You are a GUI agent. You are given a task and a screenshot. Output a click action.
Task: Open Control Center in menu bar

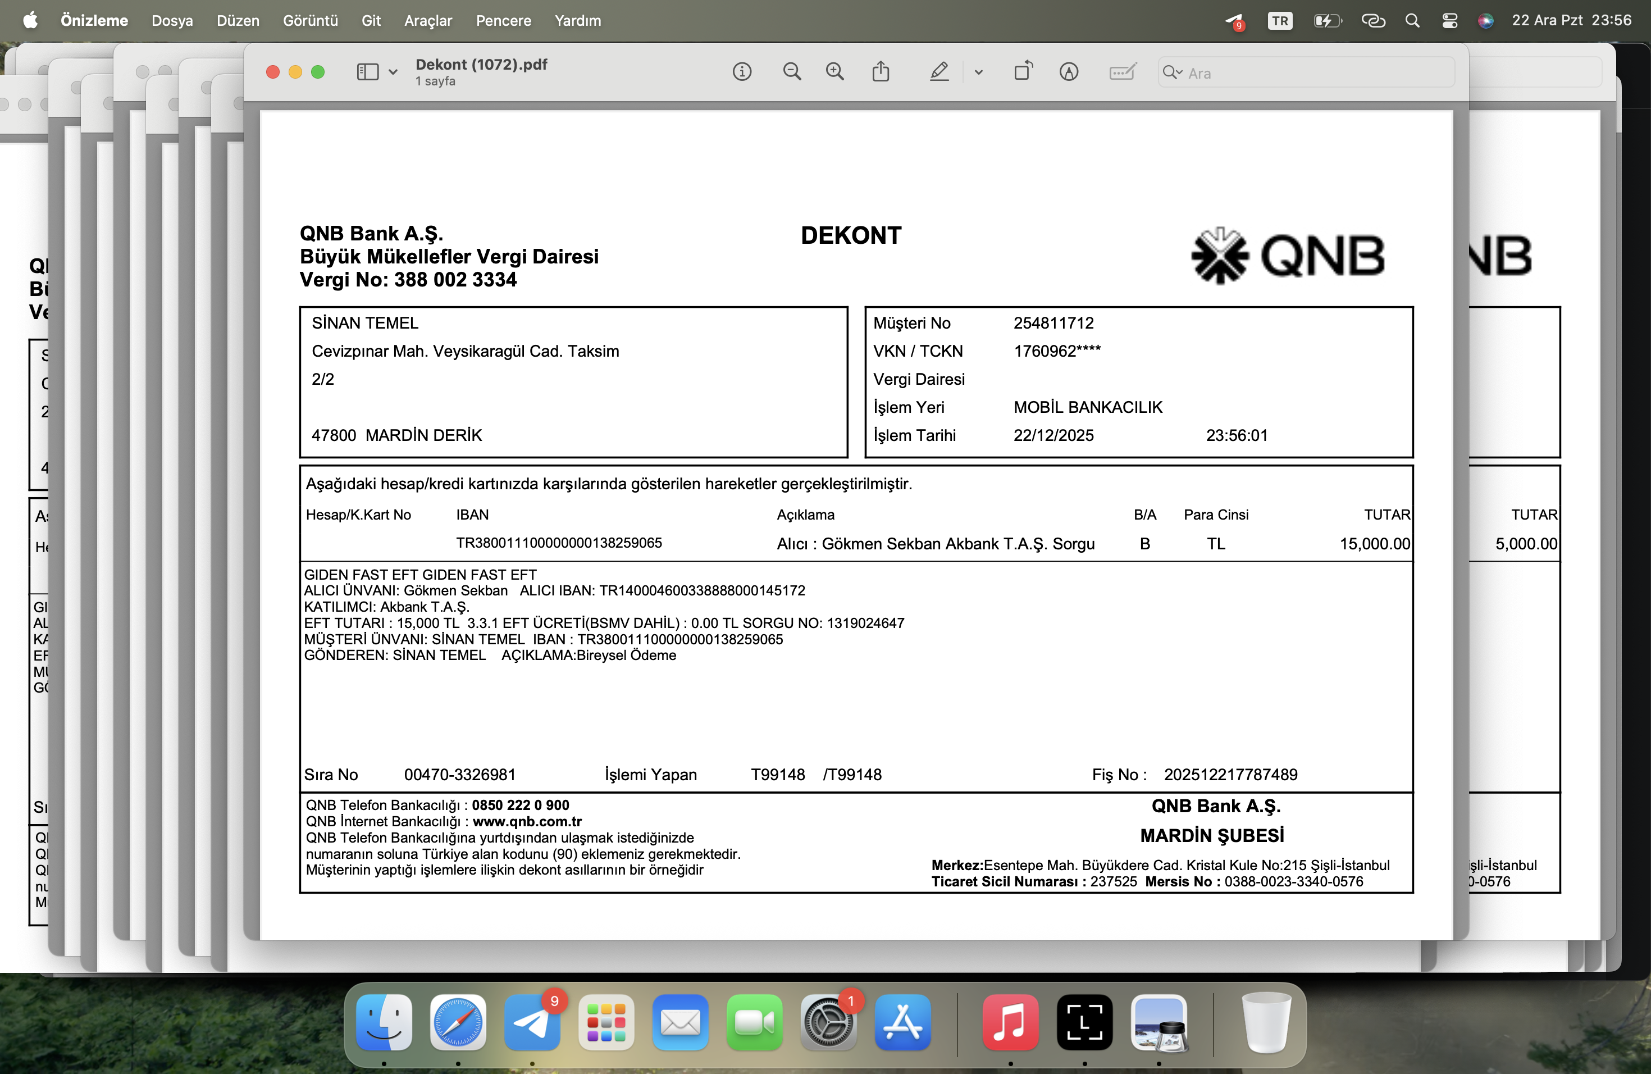point(1449,21)
